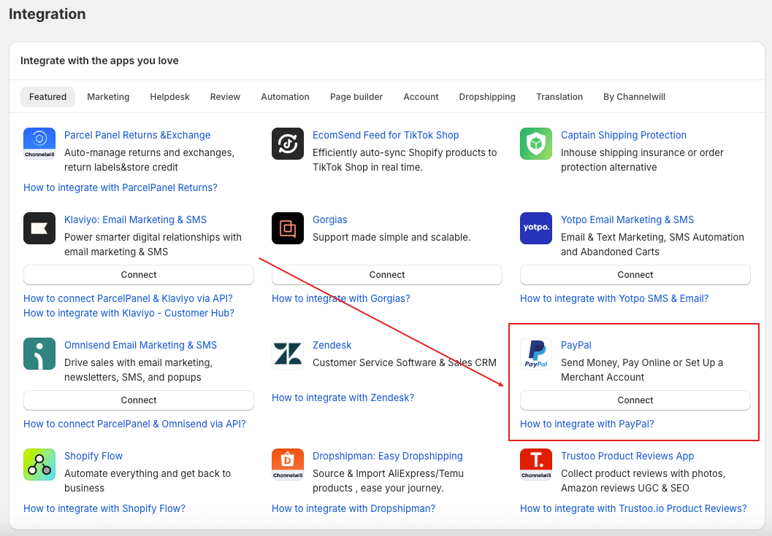This screenshot has height=536, width=772.
Task: Open the Klaviyo: Email Marketing & SMS link
Action: pos(135,220)
